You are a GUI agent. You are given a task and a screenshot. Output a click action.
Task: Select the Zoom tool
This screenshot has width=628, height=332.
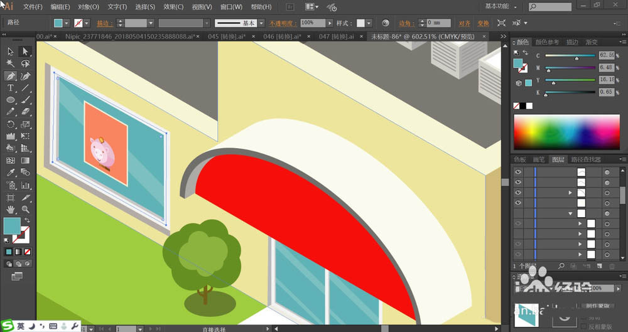coord(25,209)
